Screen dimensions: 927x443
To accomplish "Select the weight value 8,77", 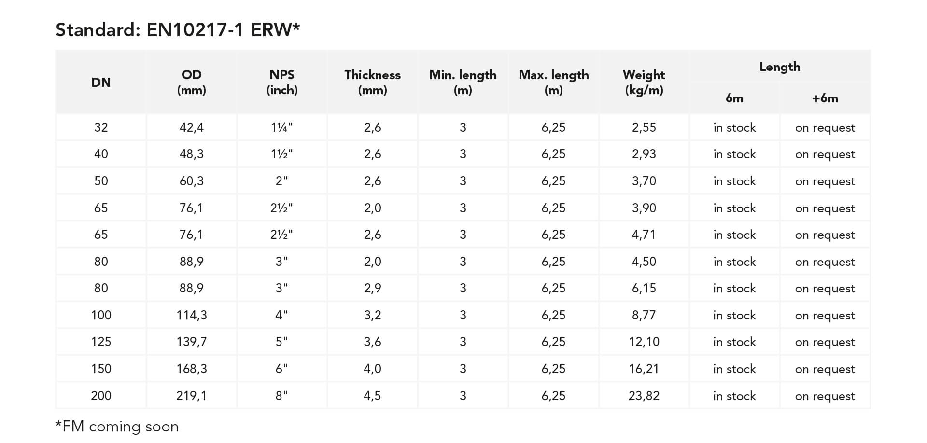I will point(644,315).
